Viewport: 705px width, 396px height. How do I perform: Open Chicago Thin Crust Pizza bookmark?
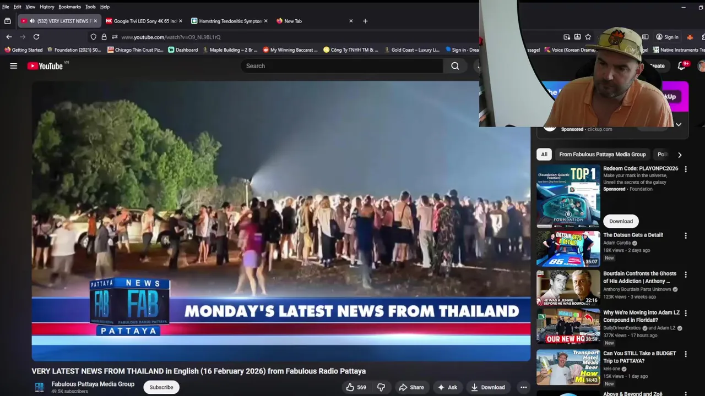135,50
